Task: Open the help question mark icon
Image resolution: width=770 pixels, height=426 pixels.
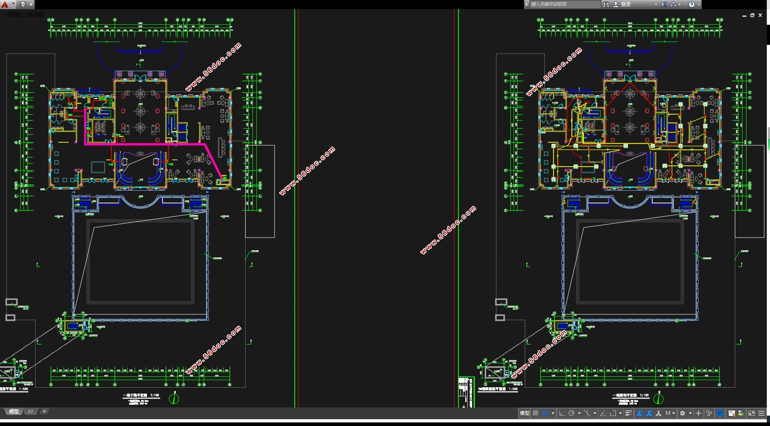Action: coord(692,4)
